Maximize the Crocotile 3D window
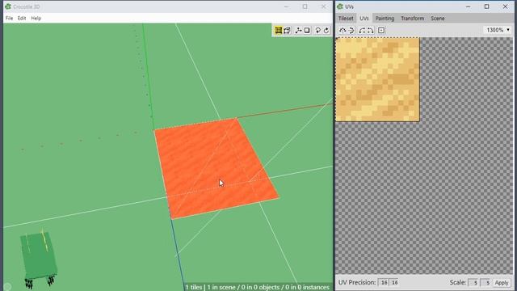This screenshot has width=517, height=291. [305, 6]
